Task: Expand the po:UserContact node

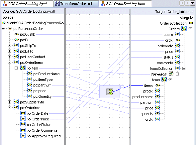Action: pyautogui.click(x=9, y=57)
